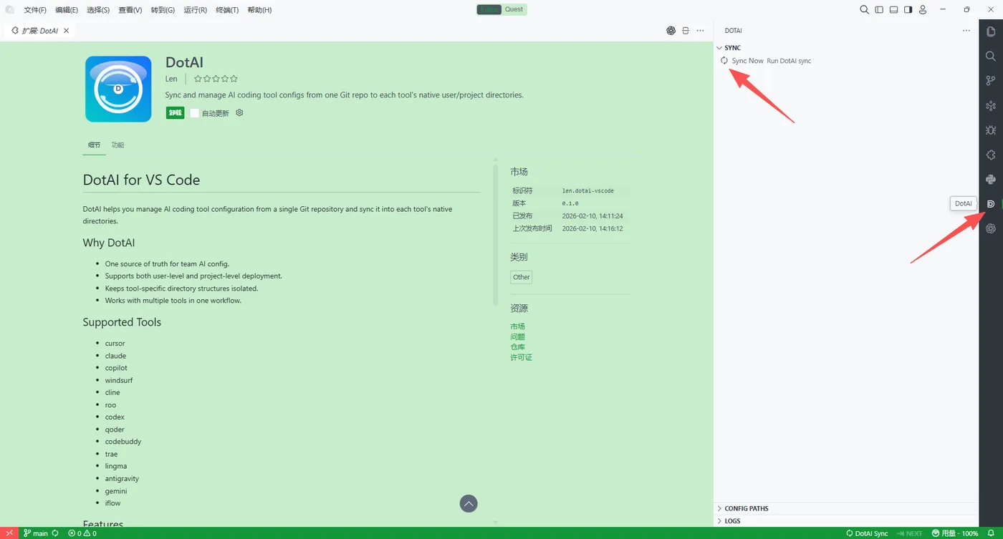The width and height of the screenshot is (1003, 539).
Task: Click the synchronize changes icon beside main
Action: pos(55,533)
